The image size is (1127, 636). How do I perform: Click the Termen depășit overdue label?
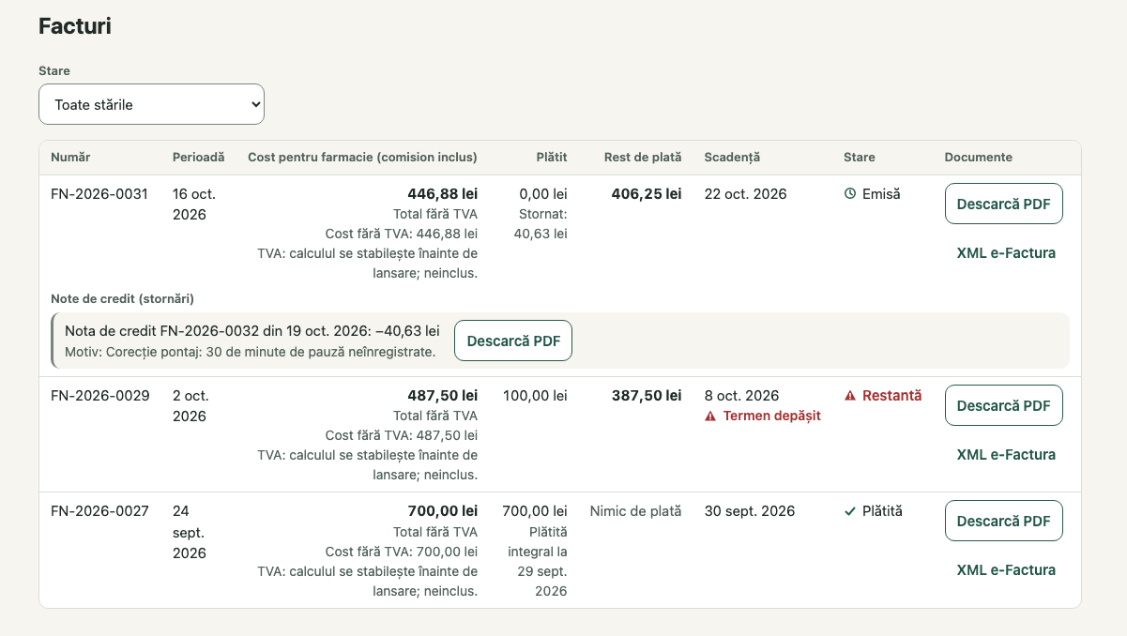point(772,416)
